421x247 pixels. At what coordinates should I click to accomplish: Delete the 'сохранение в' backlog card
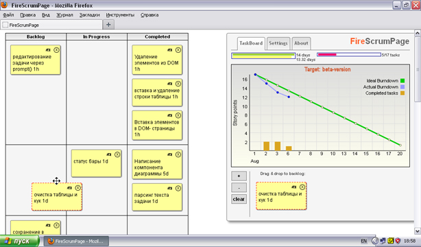click(x=56, y=225)
